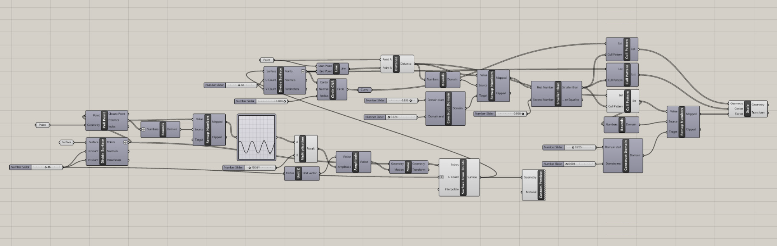Click the number slider with value 46
The image size is (777, 246).
(x=36, y=167)
